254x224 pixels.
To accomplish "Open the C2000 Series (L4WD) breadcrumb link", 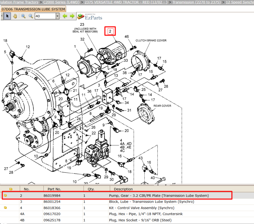I will pos(61,2).
